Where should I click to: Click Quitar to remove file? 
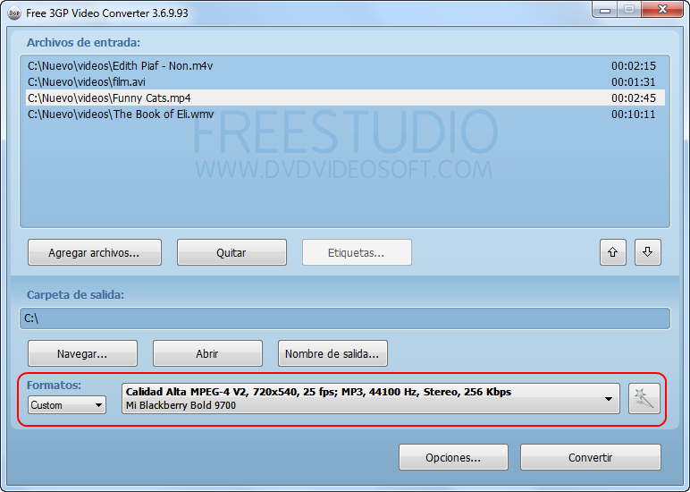point(231,252)
